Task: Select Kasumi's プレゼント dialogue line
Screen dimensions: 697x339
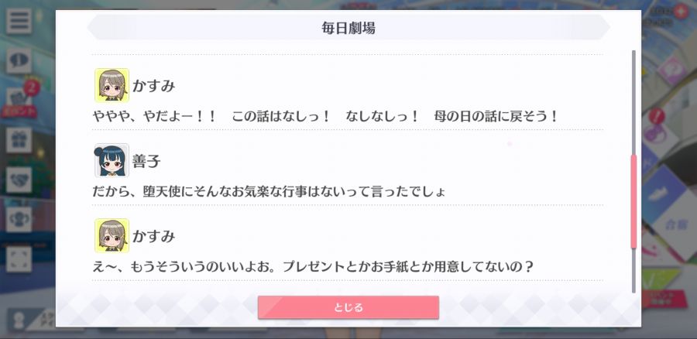Action: pos(313,267)
